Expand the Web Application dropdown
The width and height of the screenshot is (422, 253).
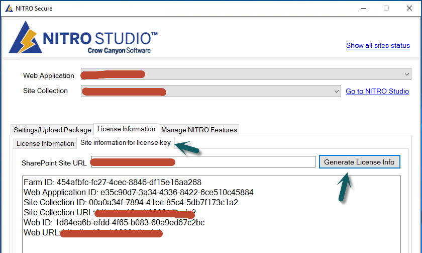point(407,74)
